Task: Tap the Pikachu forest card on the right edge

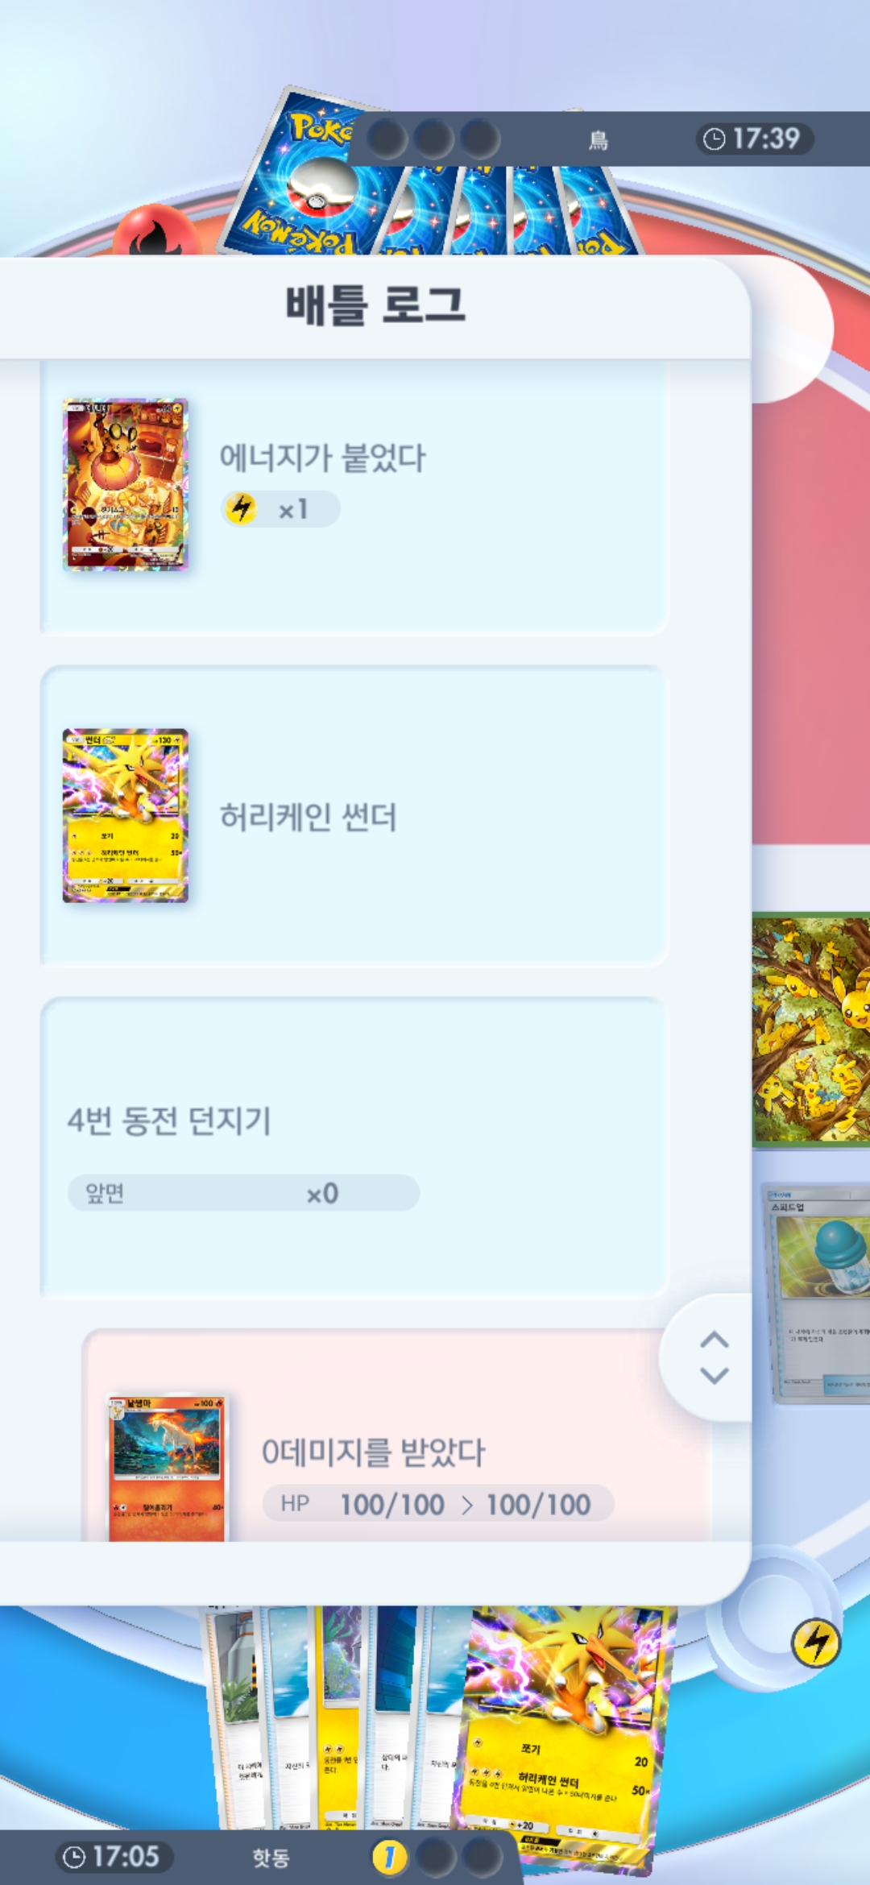Action: coord(811,1029)
